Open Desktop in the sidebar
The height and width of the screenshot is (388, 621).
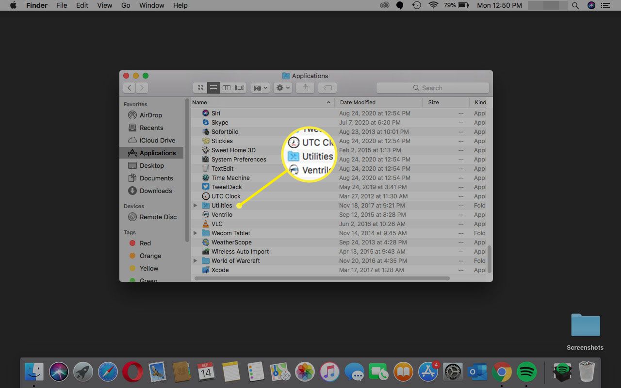151,165
